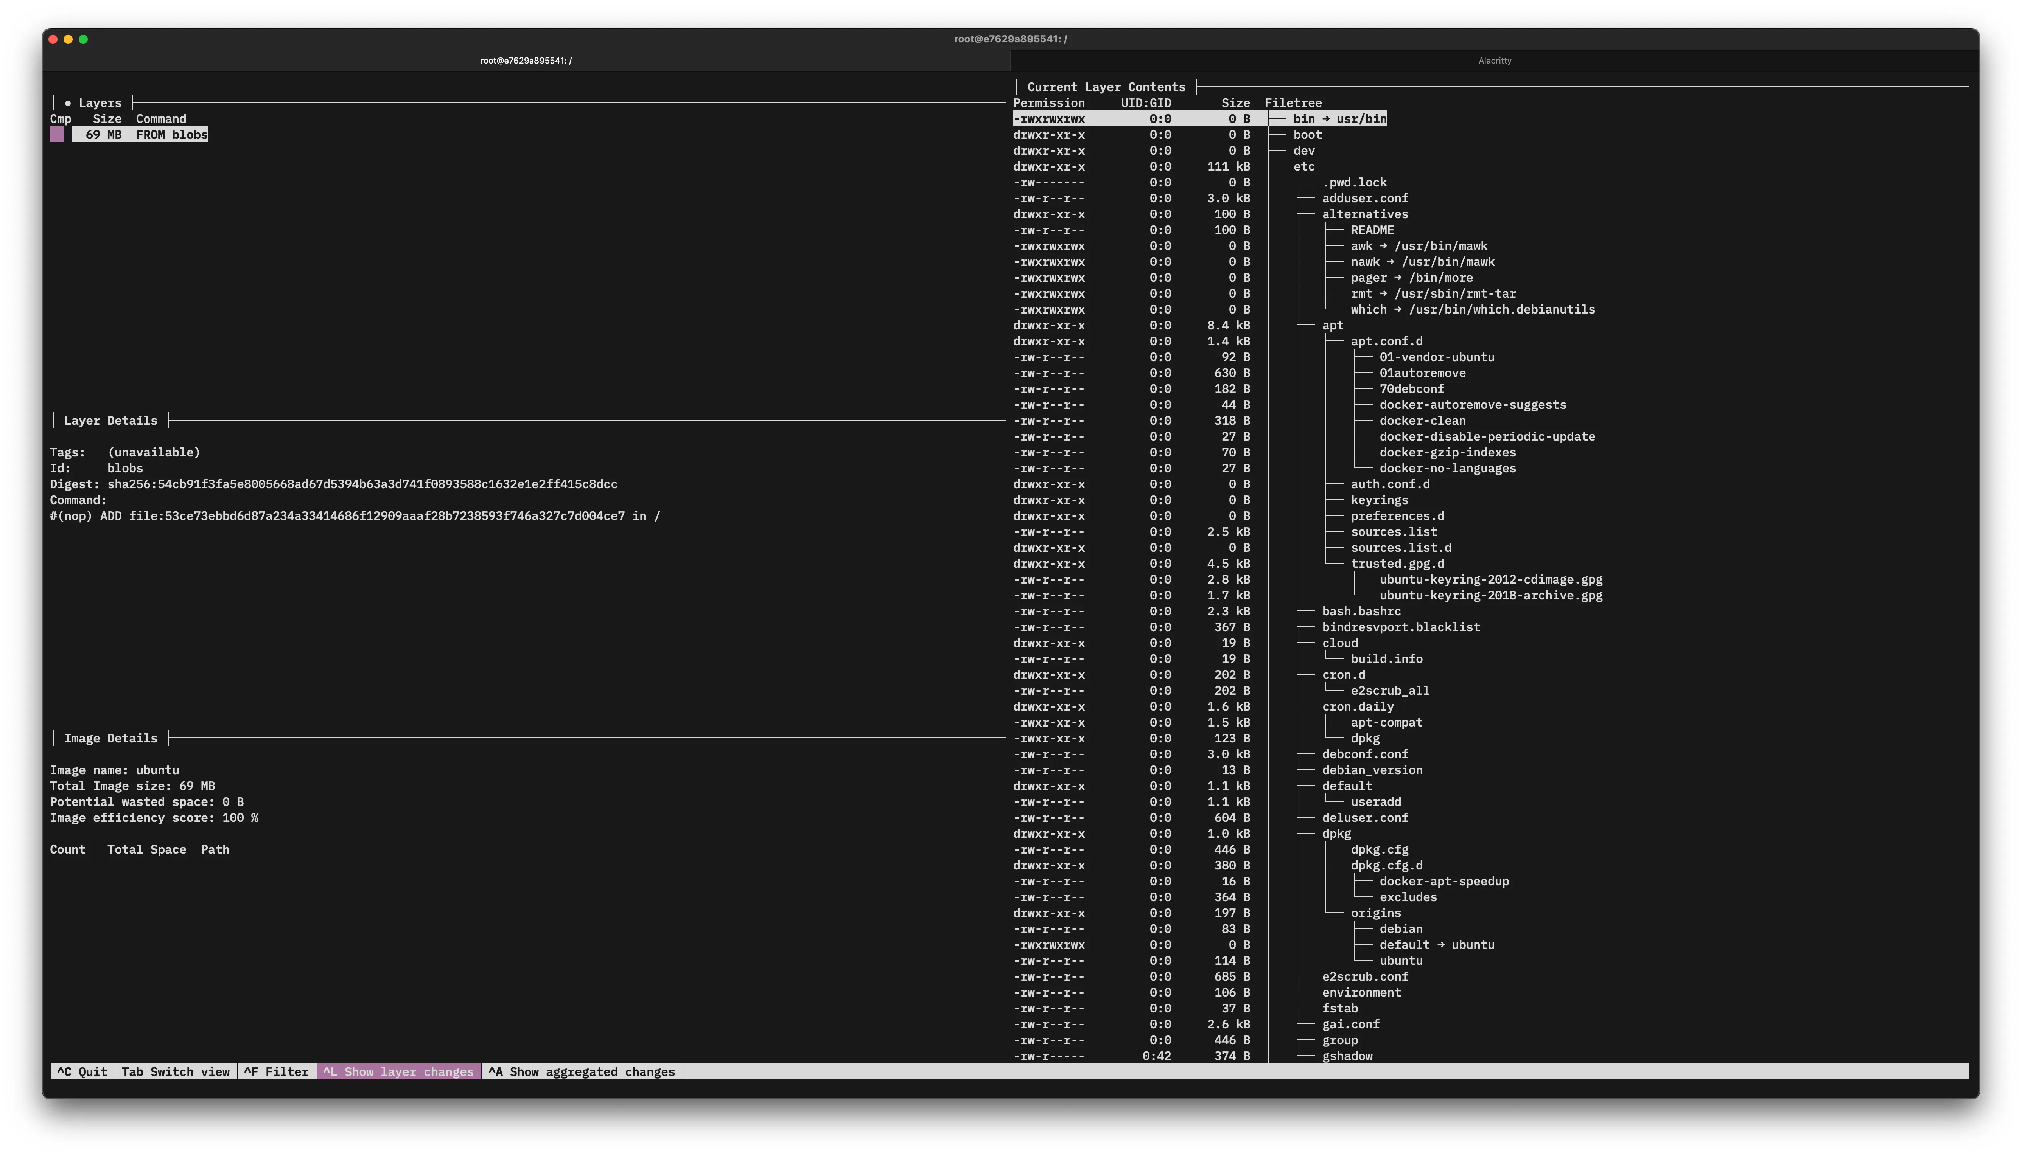Click the green fullscreen window button
The width and height of the screenshot is (2022, 1155).
pyautogui.click(x=83, y=39)
